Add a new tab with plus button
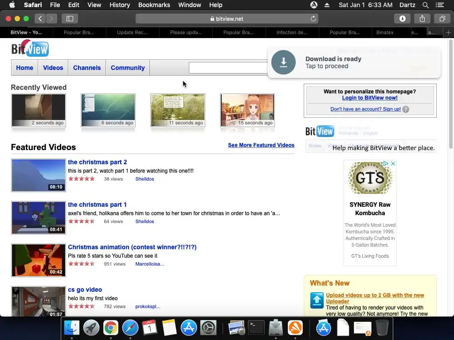The image size is (454, 340). (448, 32)
